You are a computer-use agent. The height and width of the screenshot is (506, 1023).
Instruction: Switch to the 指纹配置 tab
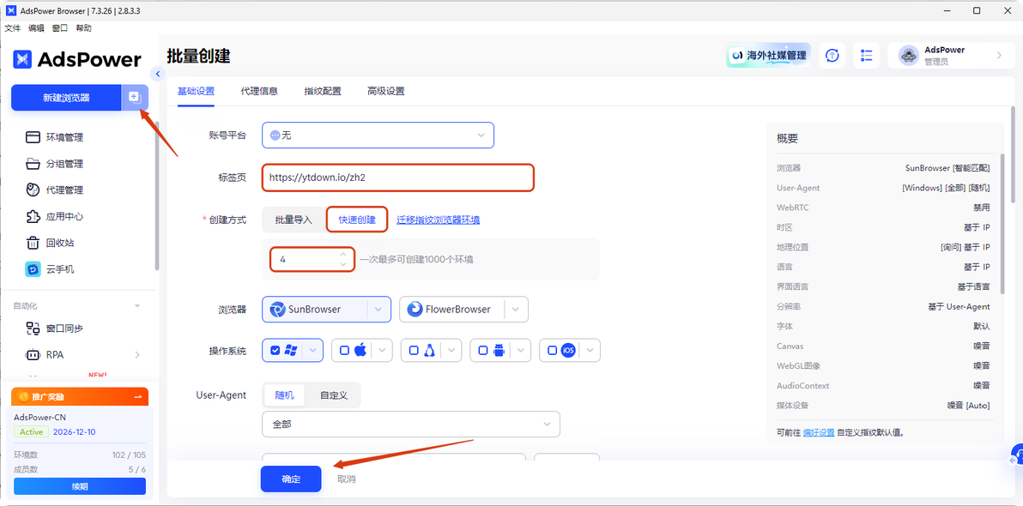(323, 91)
